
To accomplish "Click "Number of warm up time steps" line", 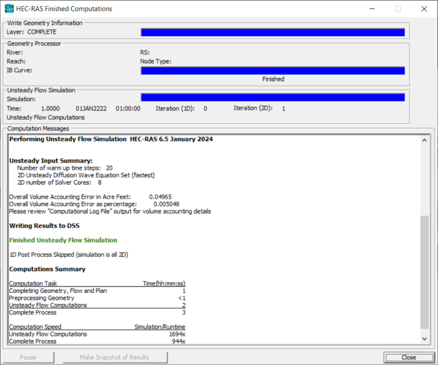I will pyautogui.click(x=65, y=168).
